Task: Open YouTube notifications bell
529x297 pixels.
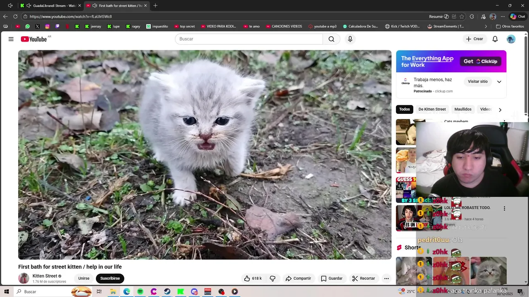Action: click(495, 39)
